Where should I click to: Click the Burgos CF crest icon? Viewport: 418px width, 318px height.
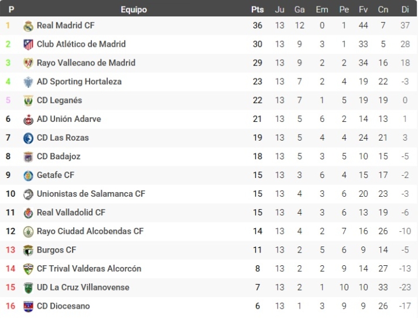coord(28,250)
